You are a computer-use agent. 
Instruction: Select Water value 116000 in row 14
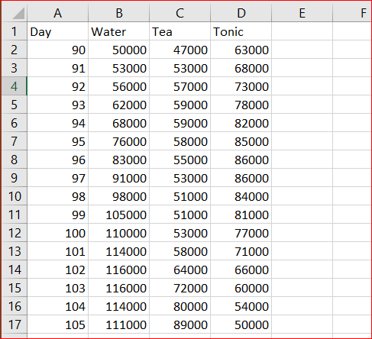tap(119, 270)
